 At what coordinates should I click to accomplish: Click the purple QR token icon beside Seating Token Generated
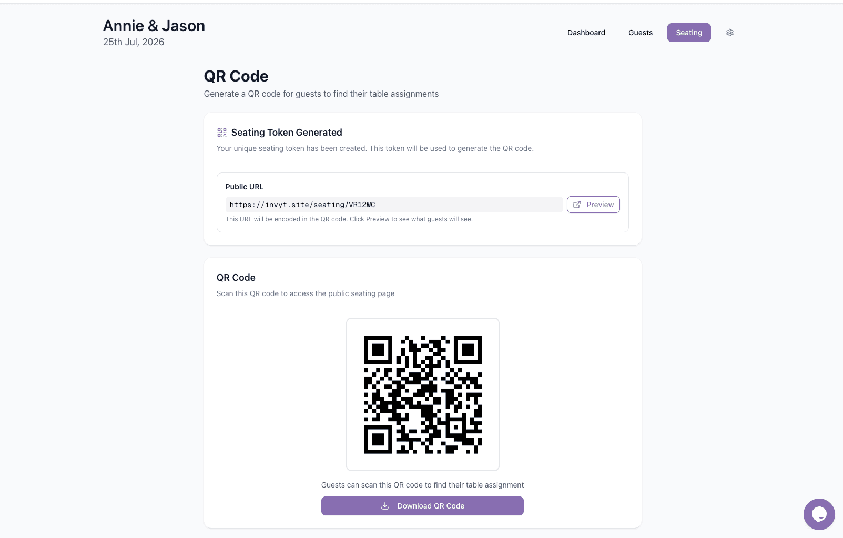tap(221, 132)
